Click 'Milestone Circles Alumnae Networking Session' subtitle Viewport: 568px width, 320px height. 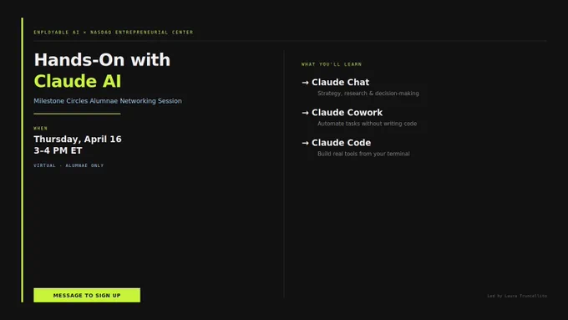point(108,101)
